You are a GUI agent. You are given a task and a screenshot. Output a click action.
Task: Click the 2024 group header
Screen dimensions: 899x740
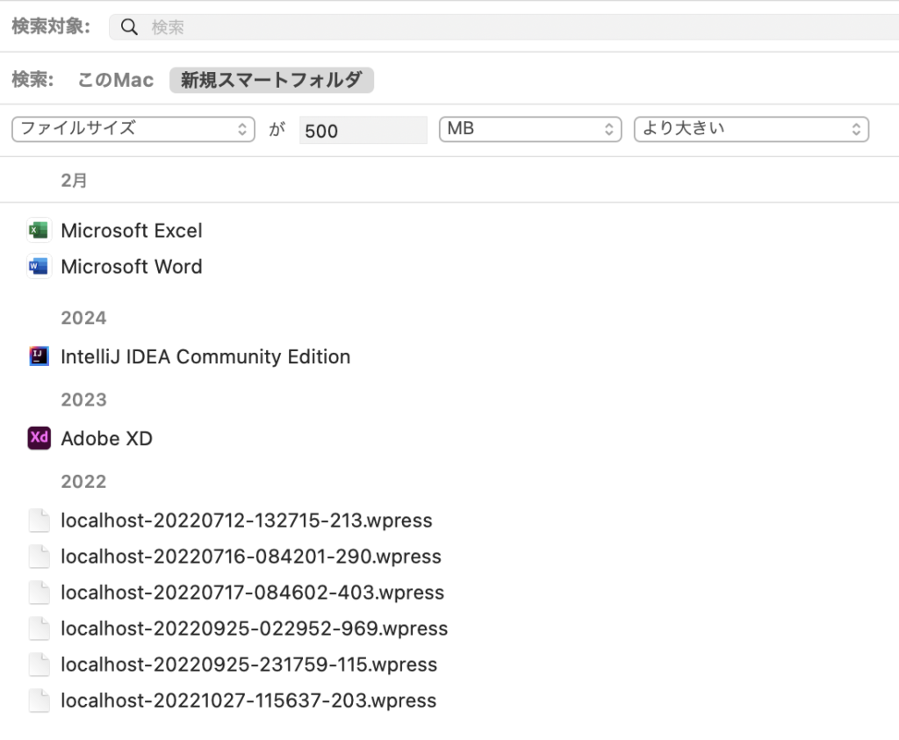[x=83, y=318]
